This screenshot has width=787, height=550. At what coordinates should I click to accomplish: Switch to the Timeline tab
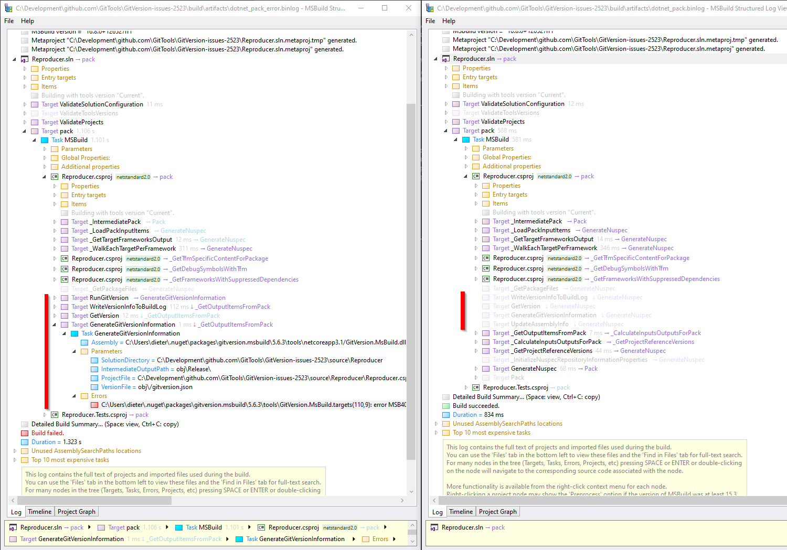(39, 511)
